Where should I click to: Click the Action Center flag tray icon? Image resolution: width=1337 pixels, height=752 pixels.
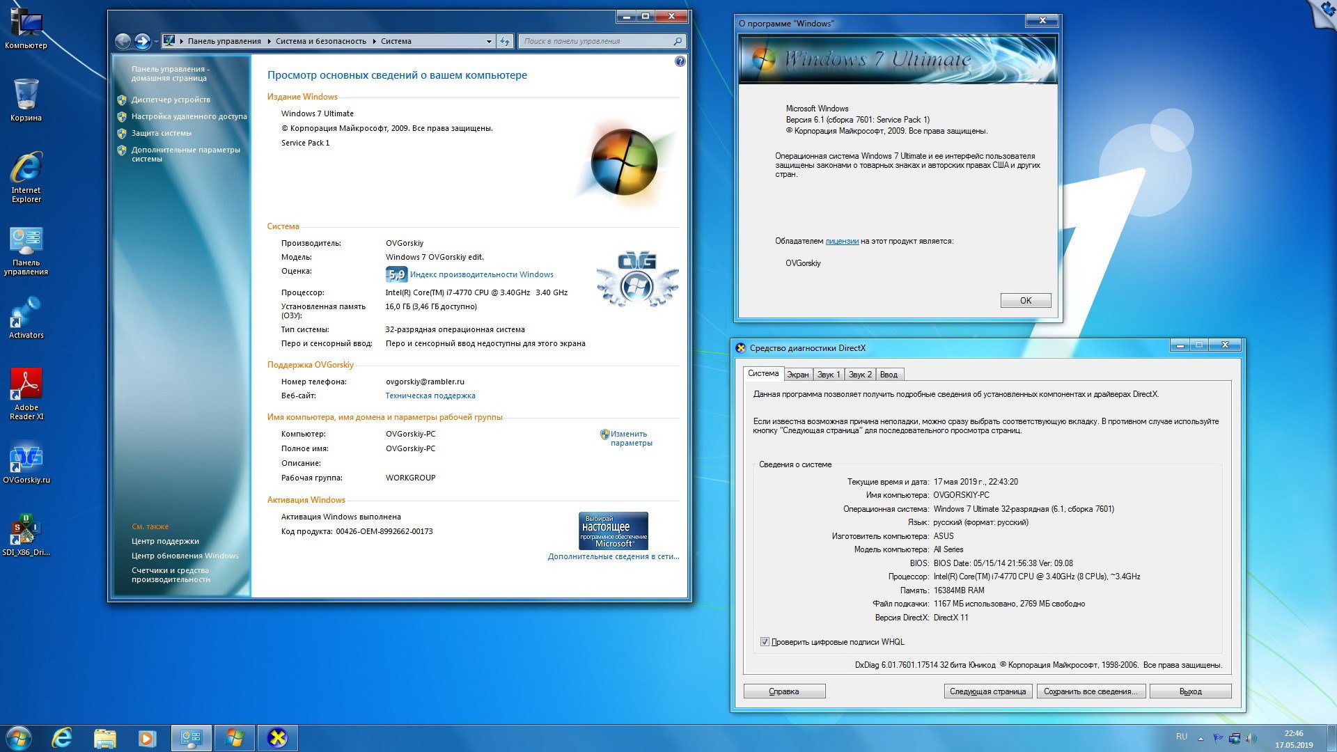pyautogui.click(x=1218, y=738)
